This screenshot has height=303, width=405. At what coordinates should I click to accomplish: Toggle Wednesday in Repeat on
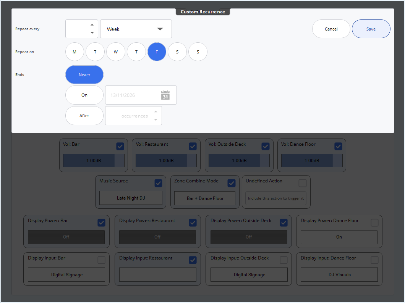[x=116, y=52]
